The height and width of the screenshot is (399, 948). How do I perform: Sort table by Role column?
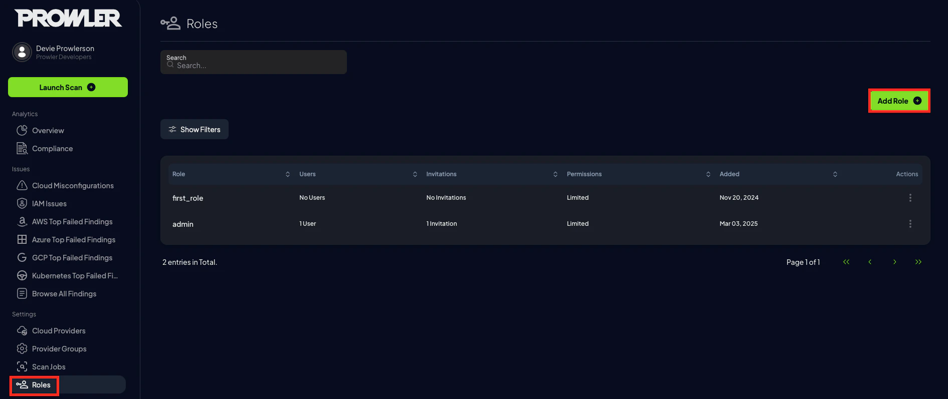pos(288,174)
